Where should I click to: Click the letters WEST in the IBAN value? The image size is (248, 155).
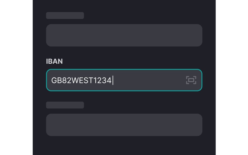83,80
